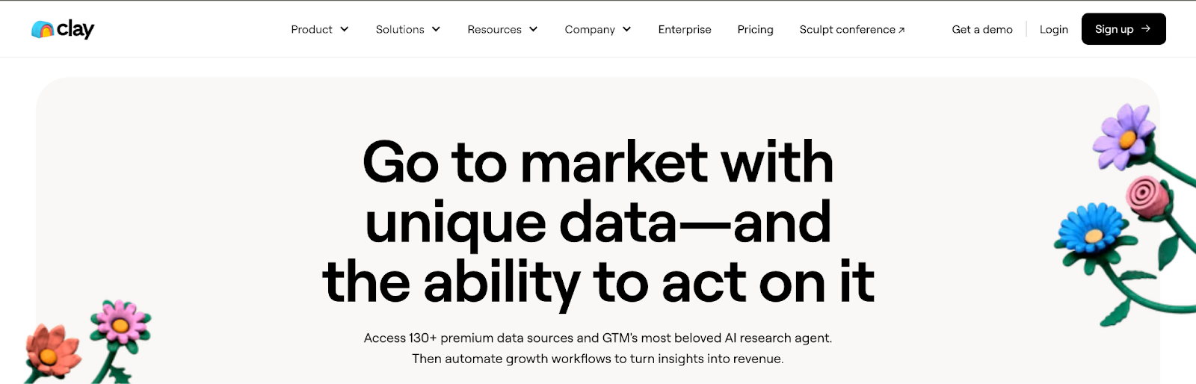This screenshot has height=384, width=1196.
Task: Click the pink daisy at bottom left
Action: coord(120,322)
